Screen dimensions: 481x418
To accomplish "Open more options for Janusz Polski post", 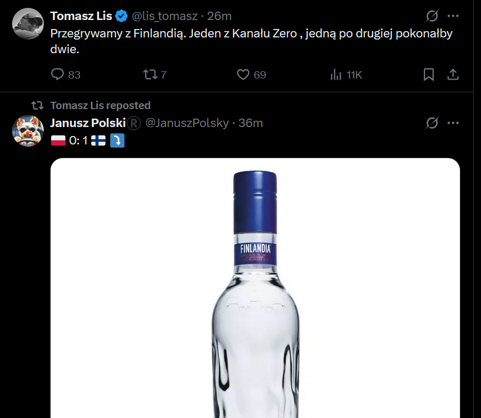I will (x=453, y=123).
